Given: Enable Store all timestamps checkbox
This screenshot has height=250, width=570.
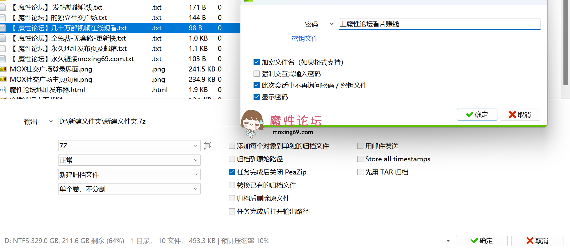Looking at the screenshot, I should point(360,159).
